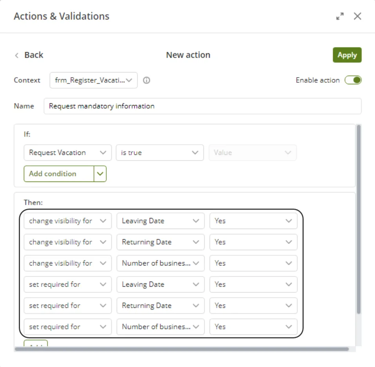This screenshot has height=367, width=375.
Task: Open Yes dropdown for change visibility Leaving Date
Action: pyautogui.click(x=254, y=221)
